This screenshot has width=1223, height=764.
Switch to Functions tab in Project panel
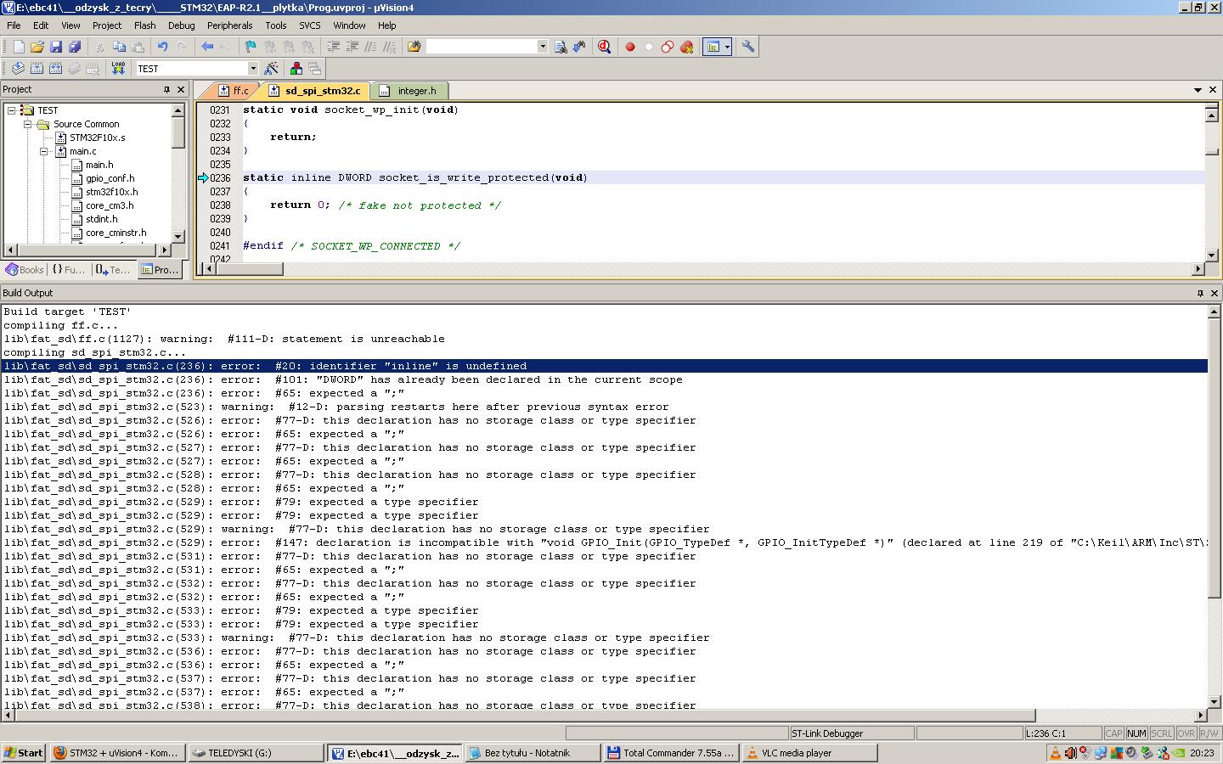click(x=69, y=269)
